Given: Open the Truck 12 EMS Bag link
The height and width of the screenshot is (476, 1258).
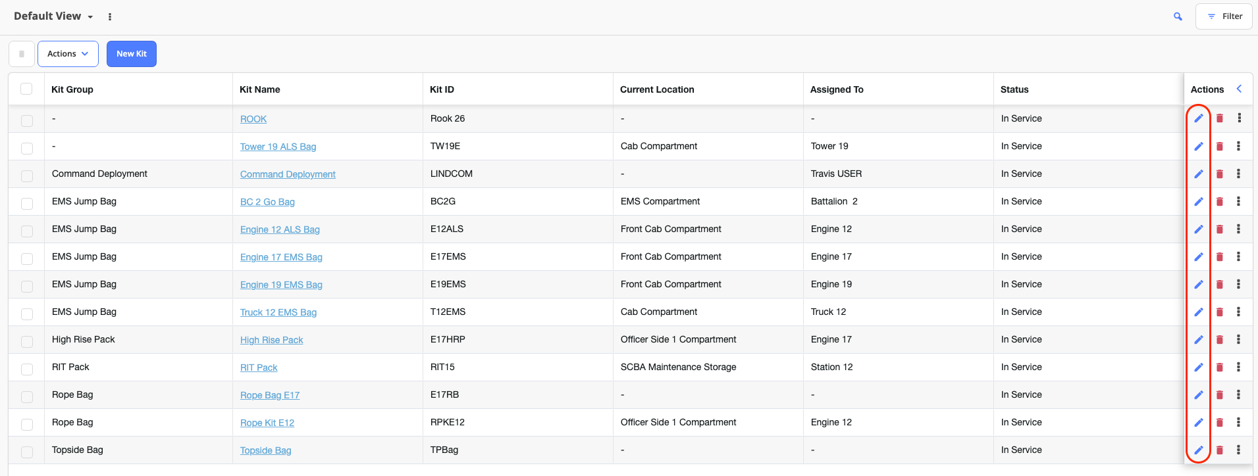Looking at the screenshot, I should (x=278, y=312).
